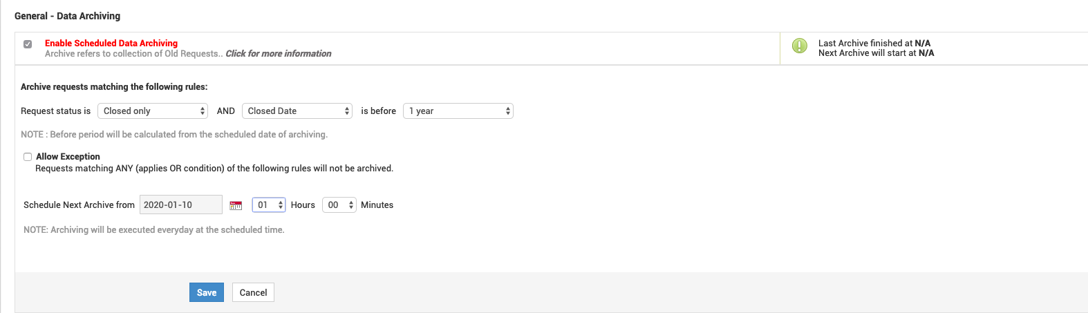Open the Minutes dropdown showing 00
The height and width of the screenshot is (313, 1088).
click(339, 205)
